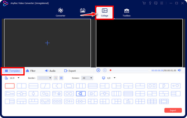Click the register key icon
187x118 pixels.
150,3
